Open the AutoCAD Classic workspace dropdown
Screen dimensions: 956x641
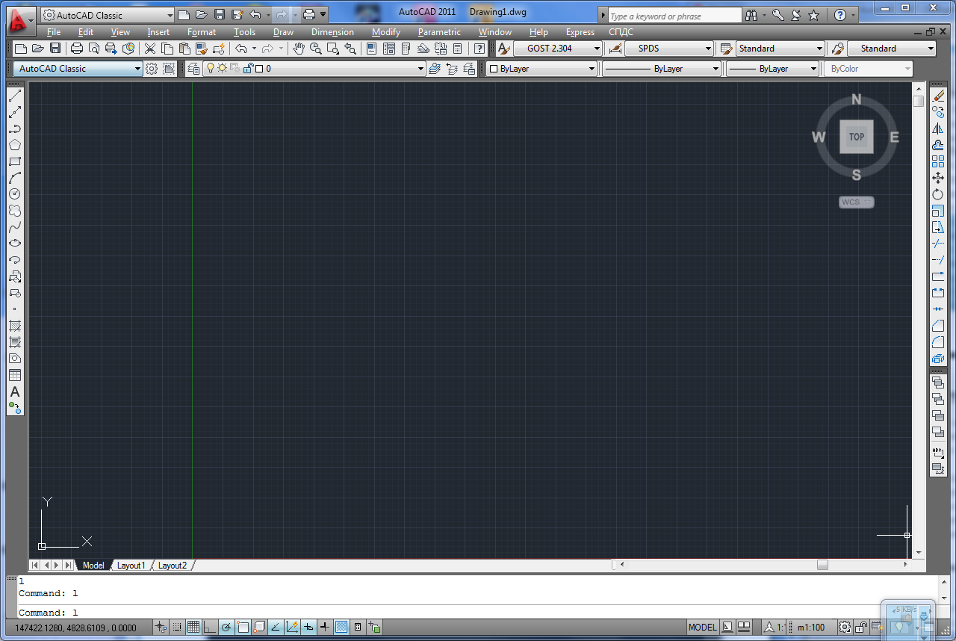coord(78,69)
